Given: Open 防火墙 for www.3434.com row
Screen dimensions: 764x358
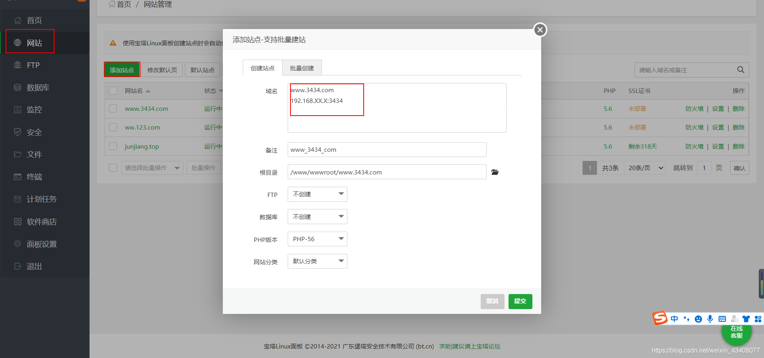Looking at the screenshot, I should [x=694, y=108].
